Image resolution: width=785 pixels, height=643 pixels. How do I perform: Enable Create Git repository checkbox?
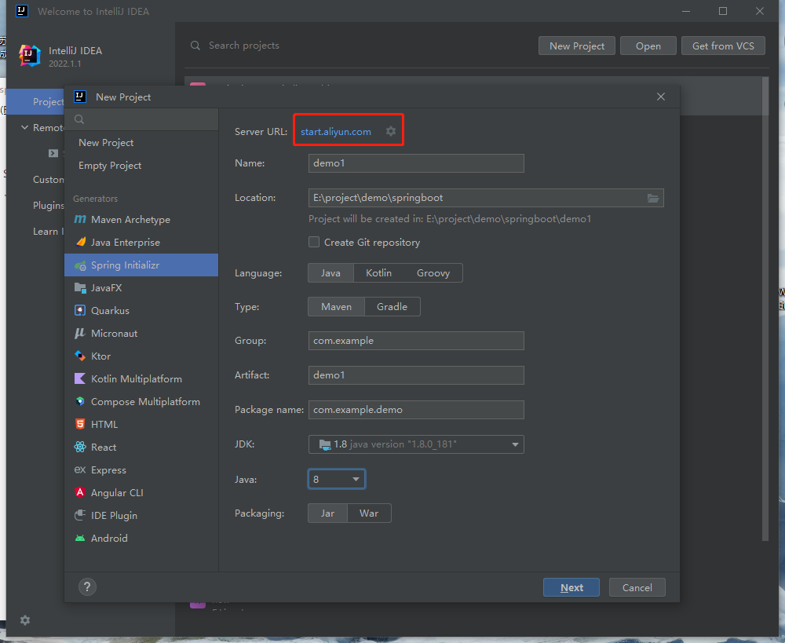pyautogui.click(x=314, y=242)
